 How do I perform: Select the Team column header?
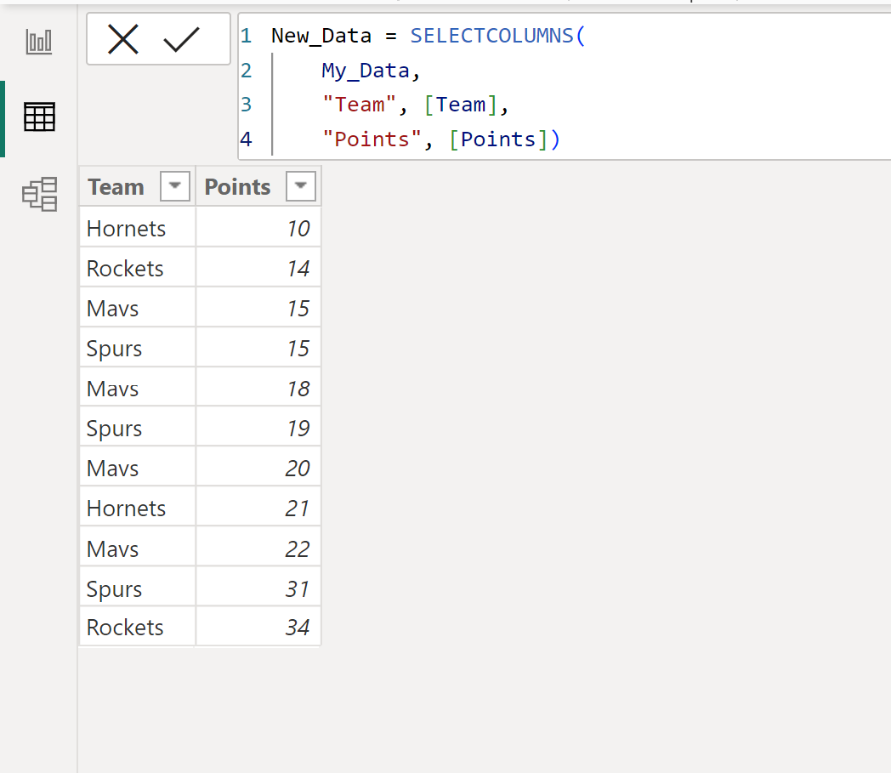pos(116,185)
